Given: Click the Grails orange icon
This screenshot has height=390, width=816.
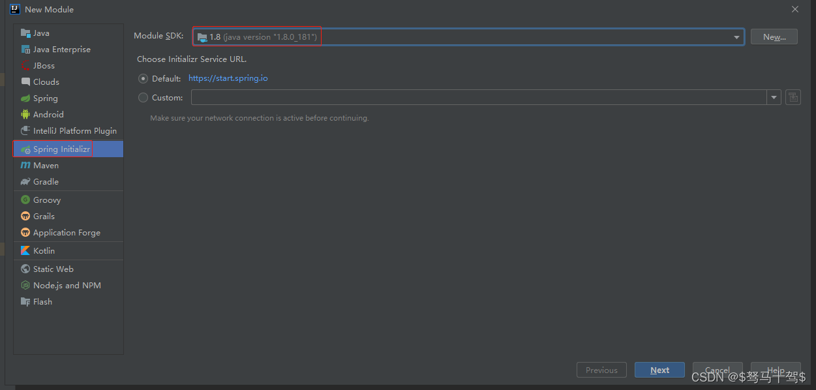Looking at the screenshot, I should pos(25,216).
